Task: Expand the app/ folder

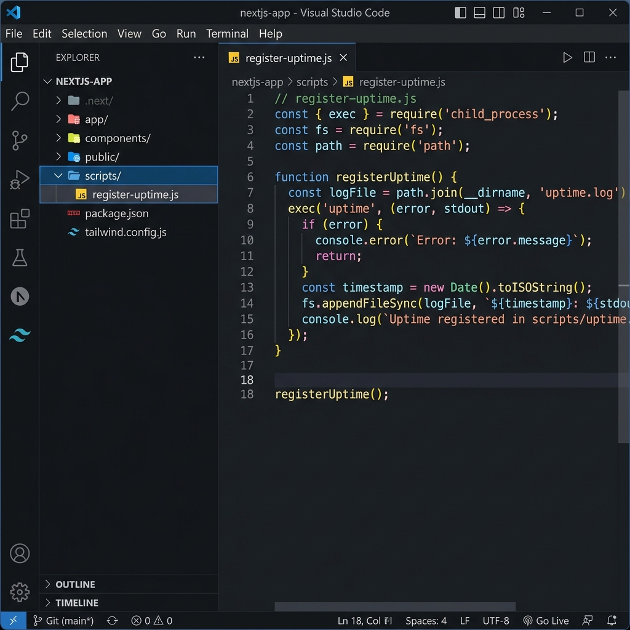Action: point(58,119)
